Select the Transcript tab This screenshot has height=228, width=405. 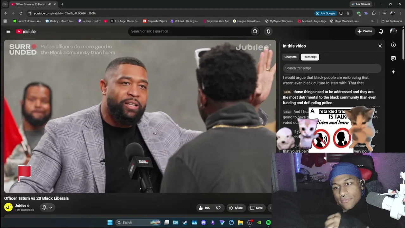[x=310, y=57]
